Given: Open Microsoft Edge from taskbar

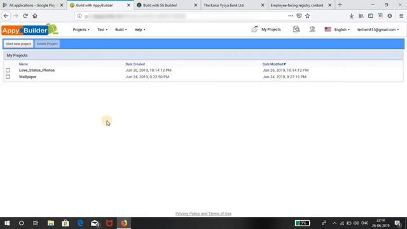Looking at the screenshot, I should point(80,223).
